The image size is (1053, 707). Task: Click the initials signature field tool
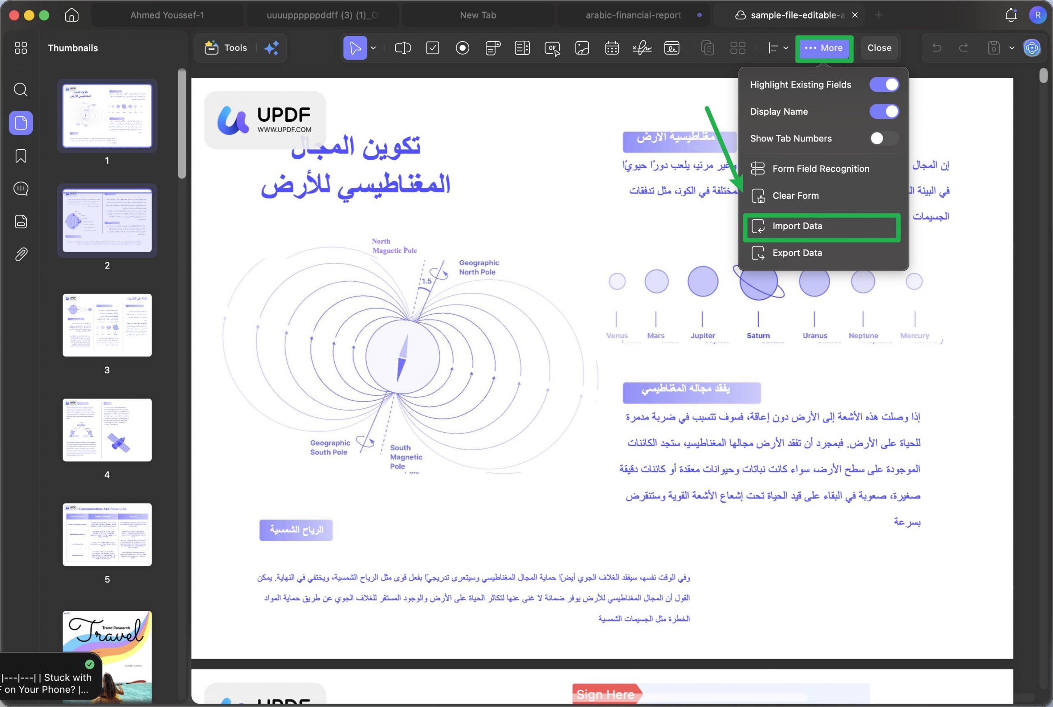pos(671,48)
